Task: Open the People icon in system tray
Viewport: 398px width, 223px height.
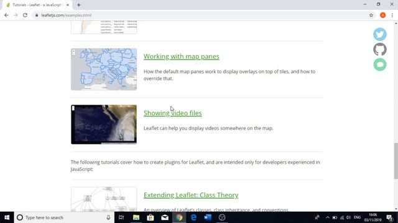Action: pyautogui.click(x=317, y=217)
